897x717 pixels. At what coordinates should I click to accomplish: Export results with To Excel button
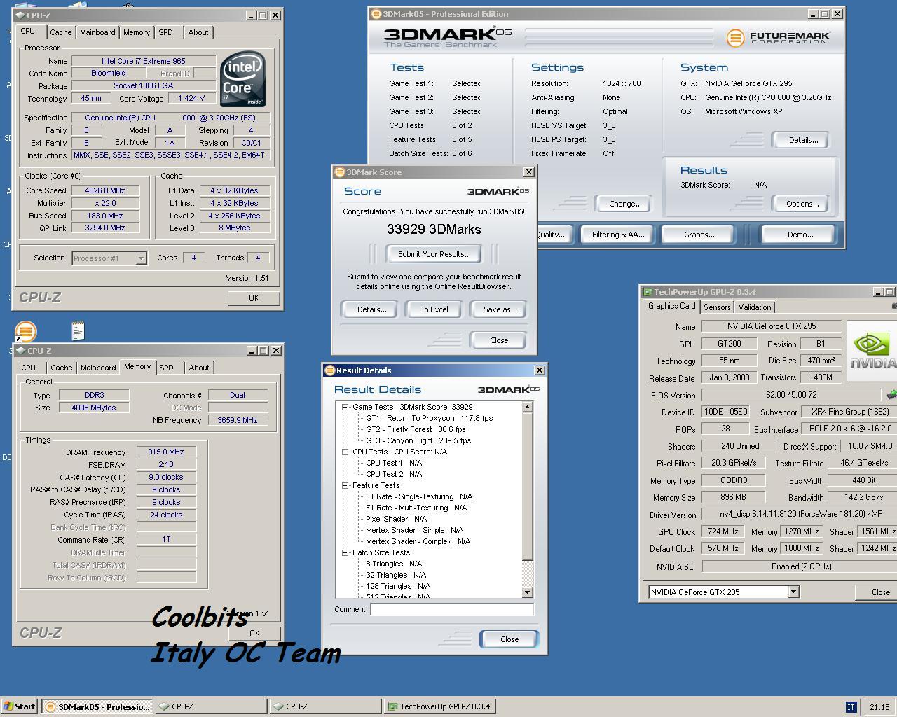click(x=434, y=309)
